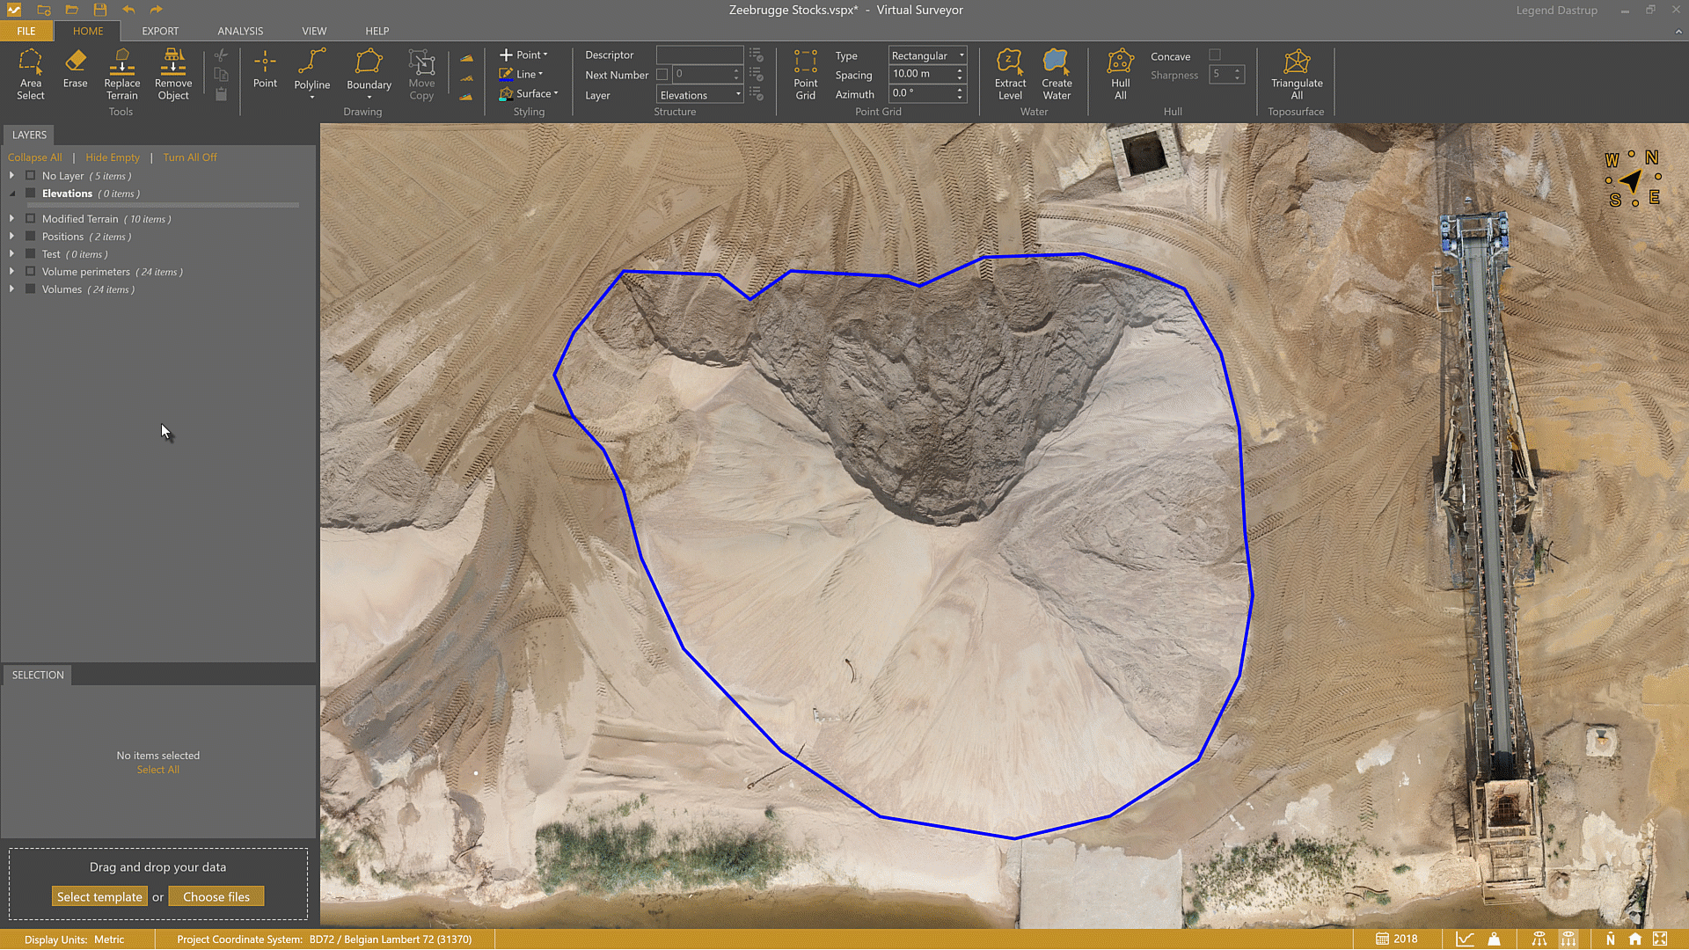Click the Hull All icon

1120,74
